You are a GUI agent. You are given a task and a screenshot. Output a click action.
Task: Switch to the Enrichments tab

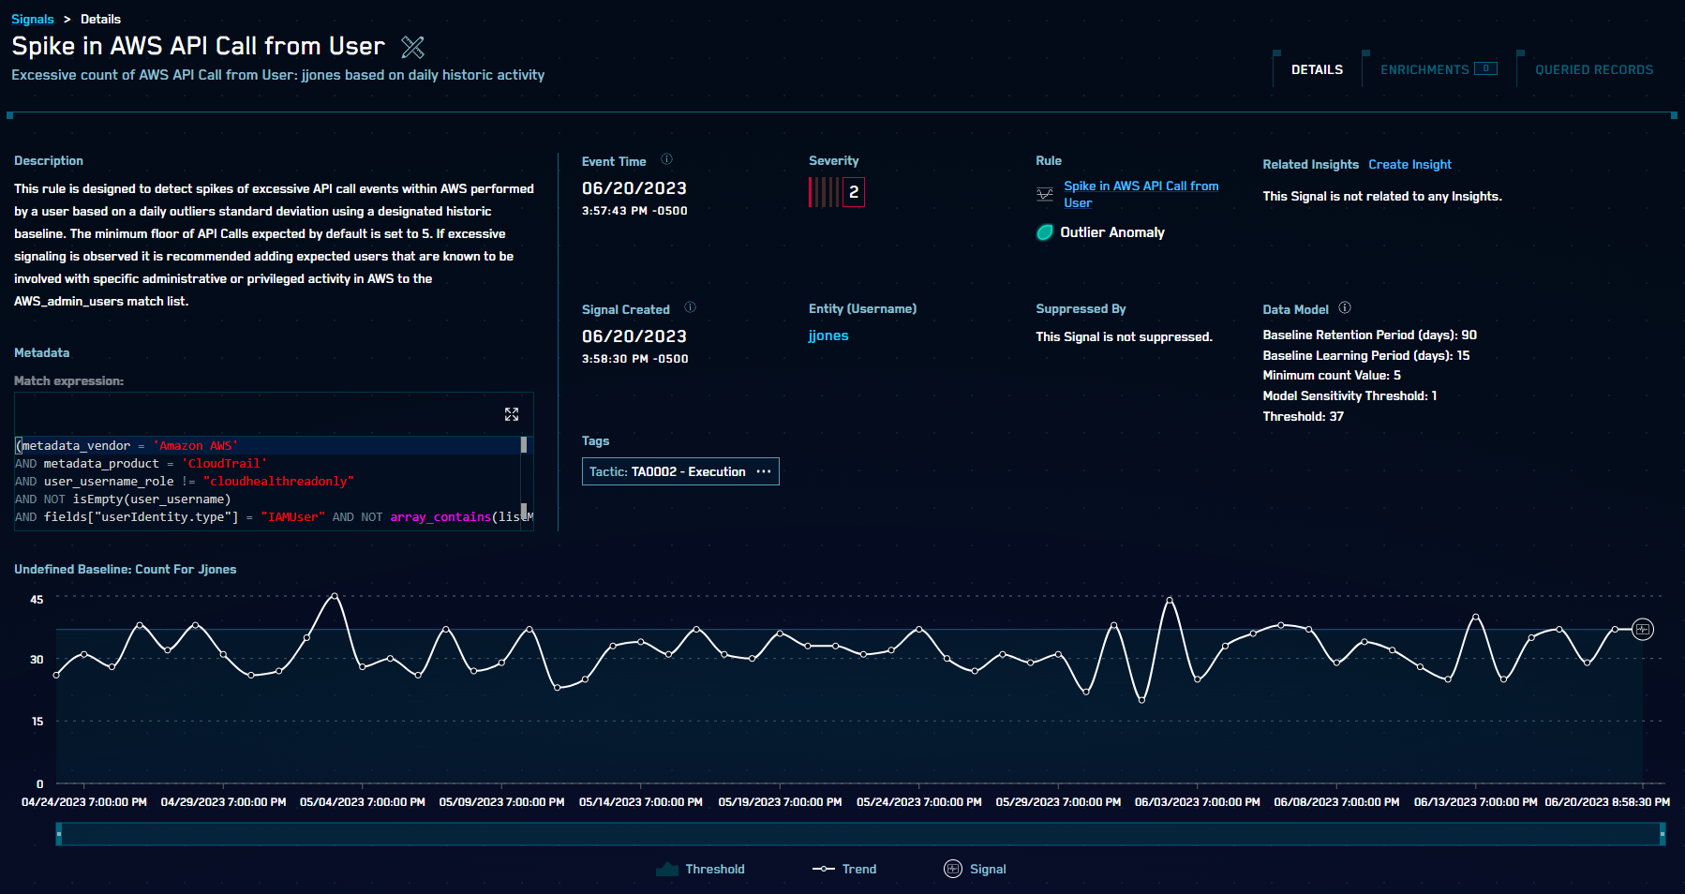[x=1424, y=69]
